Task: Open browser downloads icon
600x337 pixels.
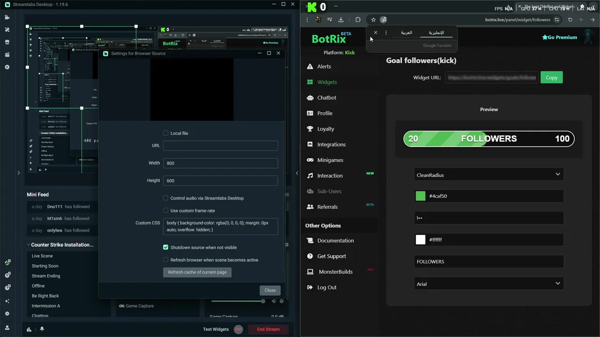Action: coord(341,20)
